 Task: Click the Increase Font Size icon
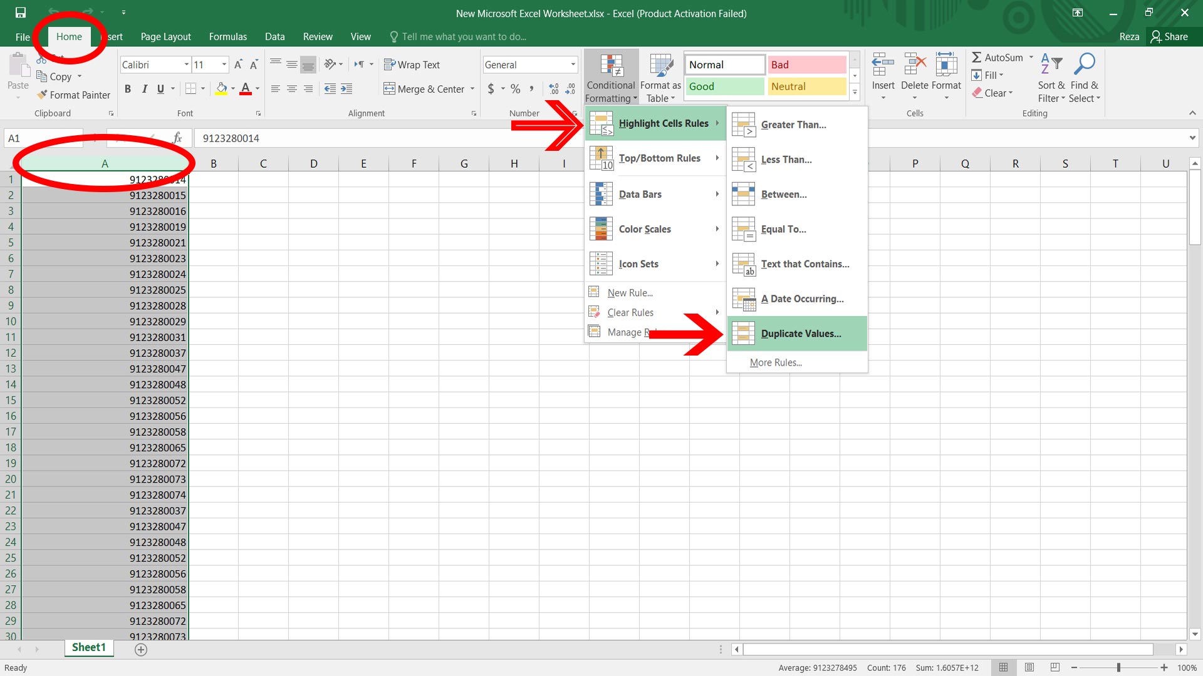point(238,64)
